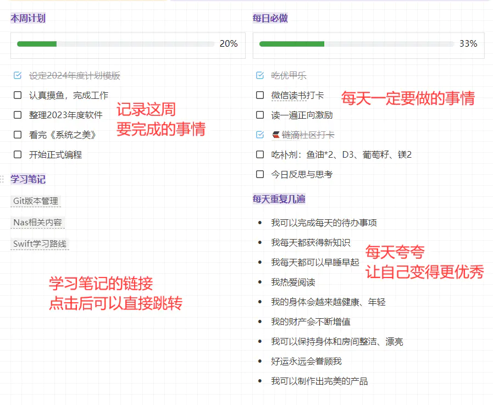Select the 我每天都获得新知识 list item
This screenshot has height=405, width=493.
[311, 243]
